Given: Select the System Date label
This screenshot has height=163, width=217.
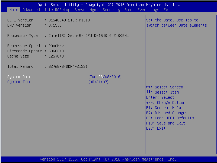Looking at the screenshot, I should (19, 77).
